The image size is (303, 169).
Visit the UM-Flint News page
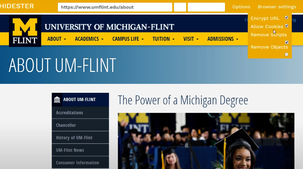80,150
